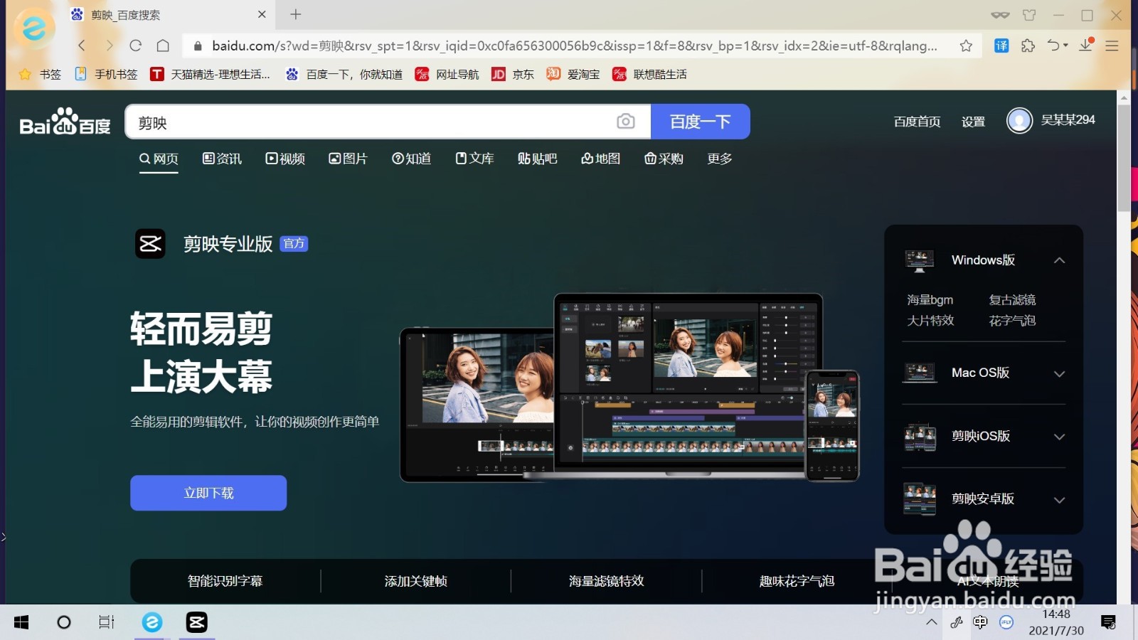
Task: Open the 更多 search categories
Action: click(x=720, y=159)
